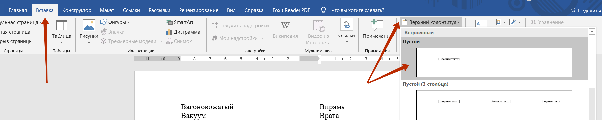602x120 pixels.
Task: Open the Фигуры shapes menu
Action: tap(115, 22)
